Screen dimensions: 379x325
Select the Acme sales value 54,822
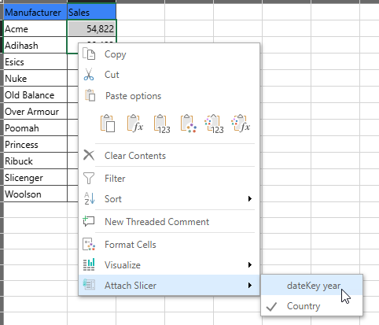click(x=91, y=28)
